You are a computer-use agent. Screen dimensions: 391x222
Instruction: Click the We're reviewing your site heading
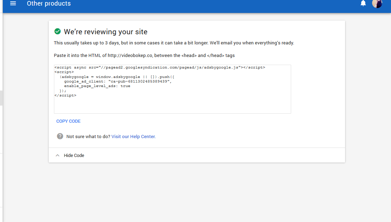[x=106, y=32]
